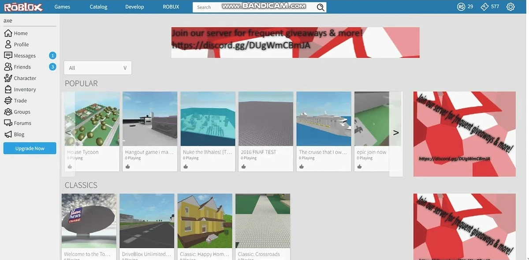Toggle the thumbs up on Nuke the Whales!
Viewport: 529px width, 260px height.
point(185,166)
